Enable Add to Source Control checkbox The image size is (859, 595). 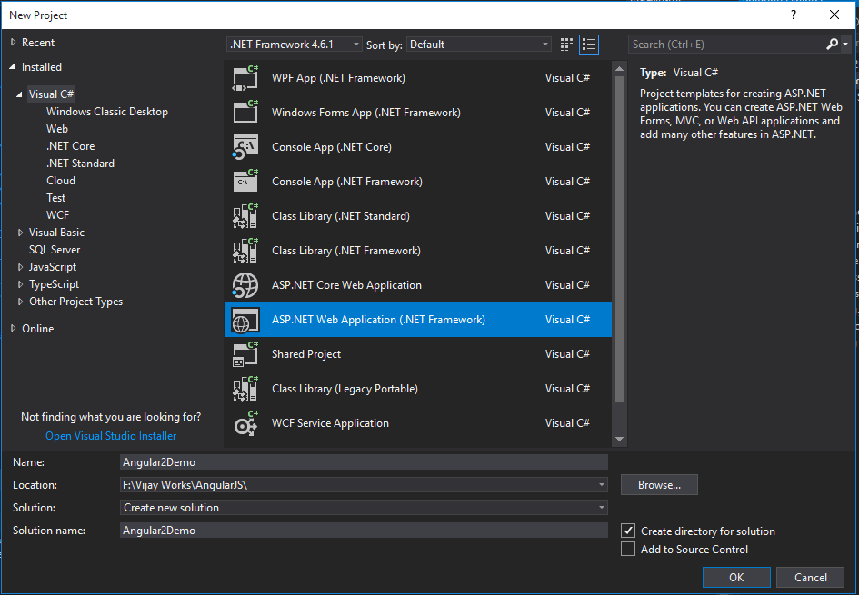(x=628, y=550)
